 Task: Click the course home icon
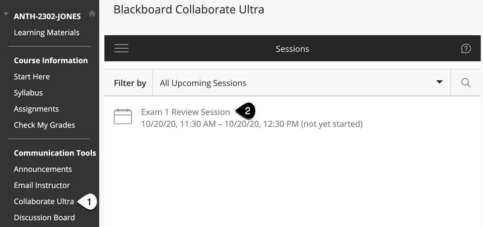pos(92,14)
